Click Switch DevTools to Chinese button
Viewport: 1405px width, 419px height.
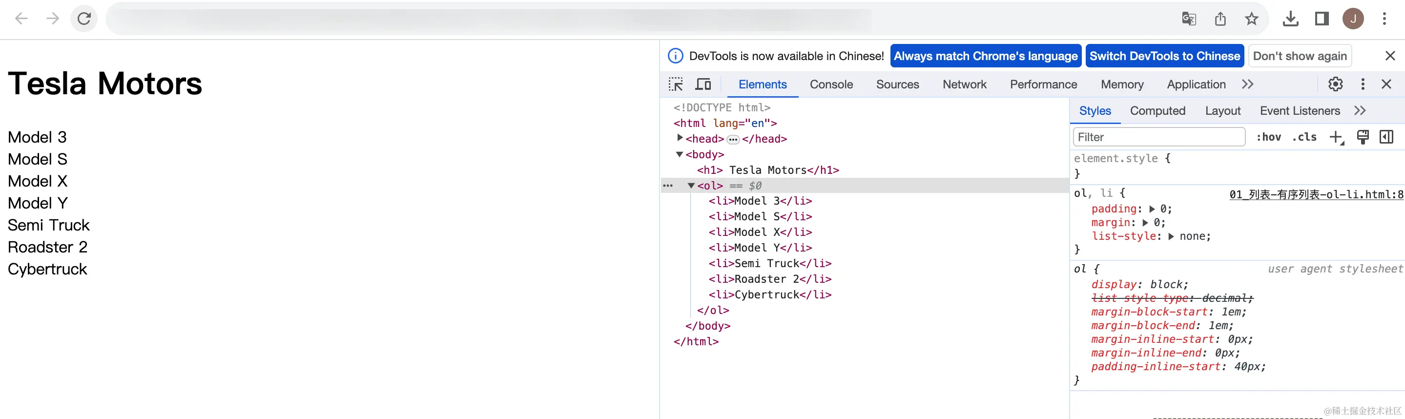click(1164, 56)
